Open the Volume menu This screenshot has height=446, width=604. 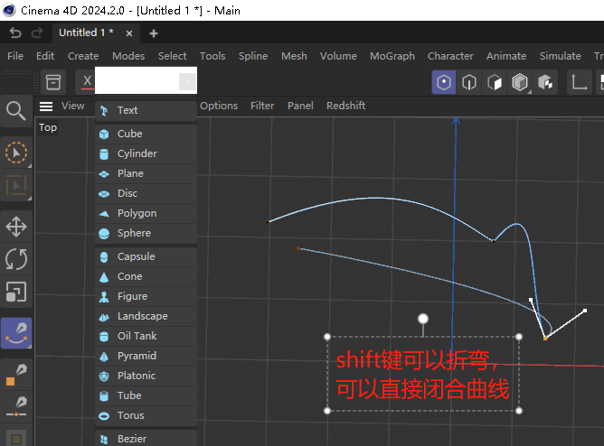click(338, 56)
